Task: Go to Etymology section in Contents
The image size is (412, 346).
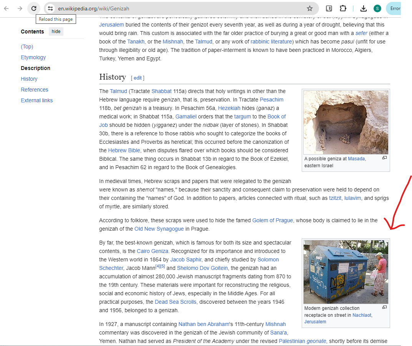Action: click(x=33, y=57)
